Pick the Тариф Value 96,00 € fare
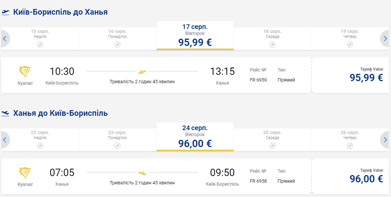The height and width of the screenshot is (197, 391). pyautogui.click(x=366, y=176)
